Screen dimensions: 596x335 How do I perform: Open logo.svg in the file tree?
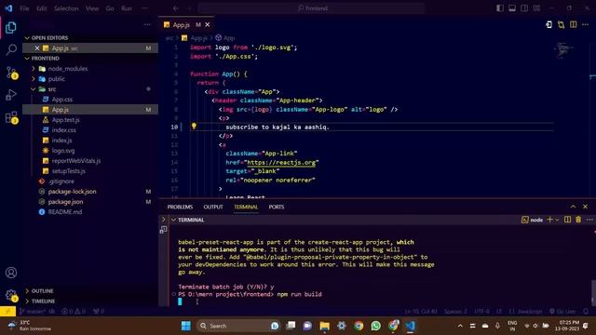(x=63, y=151)
